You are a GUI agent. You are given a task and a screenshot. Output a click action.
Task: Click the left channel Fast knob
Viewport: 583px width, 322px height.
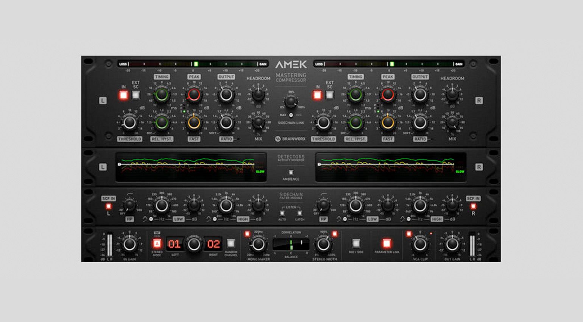[194, 123]
